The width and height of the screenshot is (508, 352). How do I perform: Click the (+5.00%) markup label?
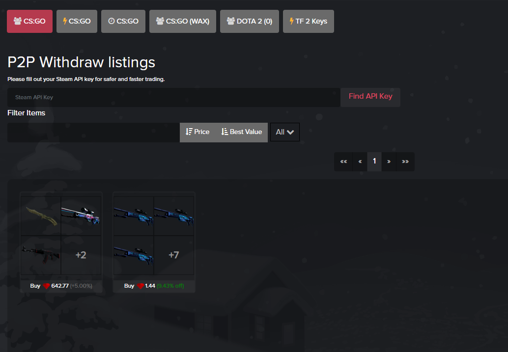(82, 286)
